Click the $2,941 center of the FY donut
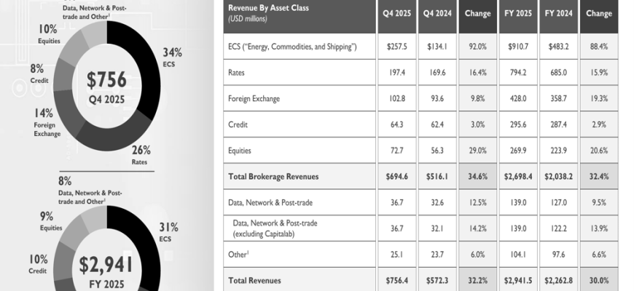The width and height of the screenshot is (634, 291). coord(108,263)
